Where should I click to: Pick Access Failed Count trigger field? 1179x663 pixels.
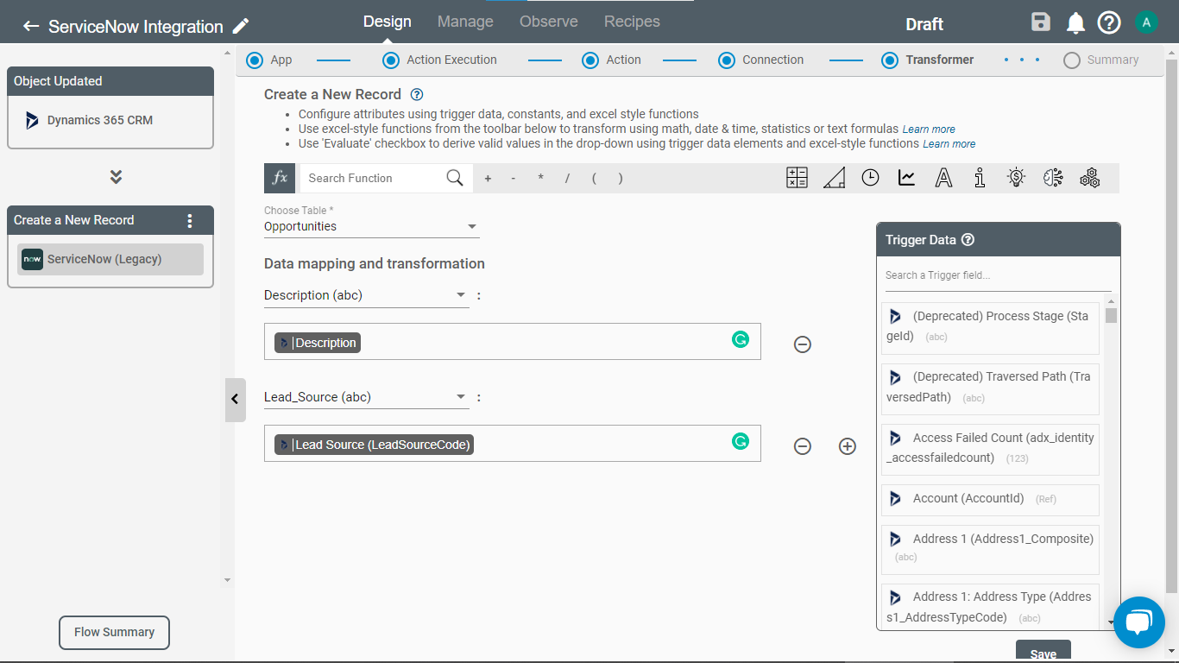coord(990,448)
